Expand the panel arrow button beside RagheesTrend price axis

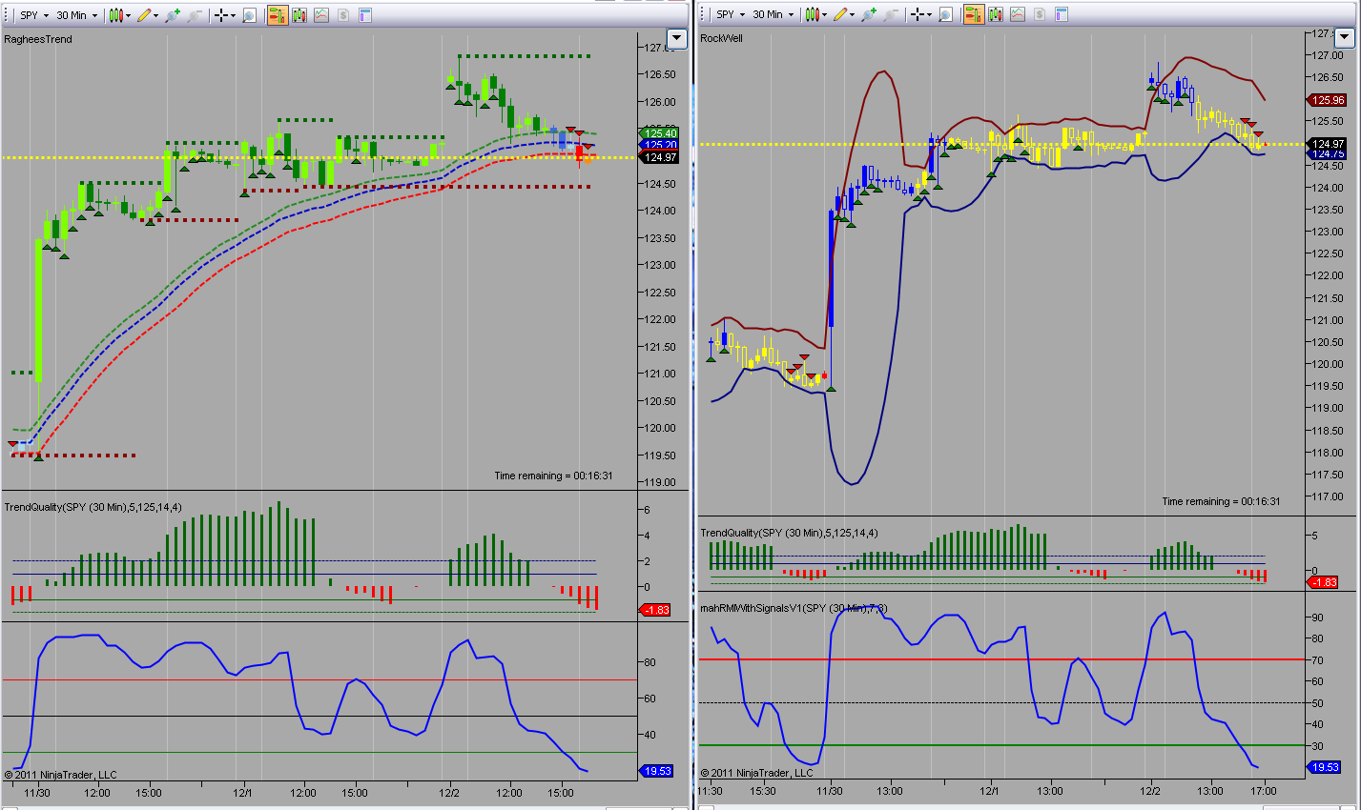[x=677, y=39]
